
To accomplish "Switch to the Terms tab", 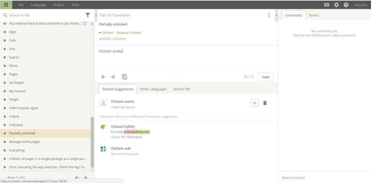I will coord(313,15).
